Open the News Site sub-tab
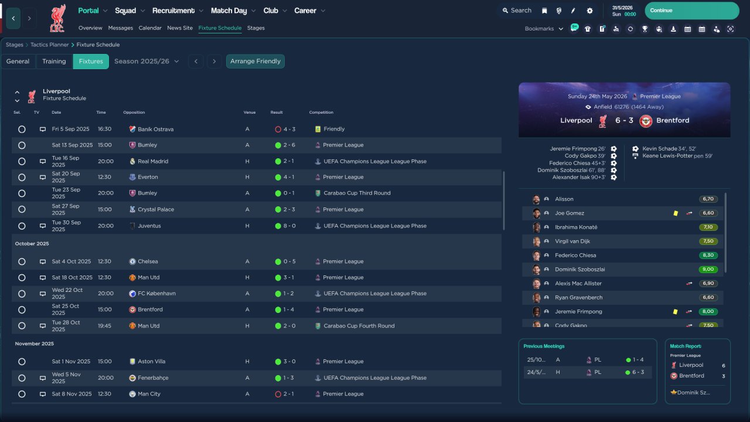This screenshot has width=750, height=422. pyautogui.click(x=180, y=28)
